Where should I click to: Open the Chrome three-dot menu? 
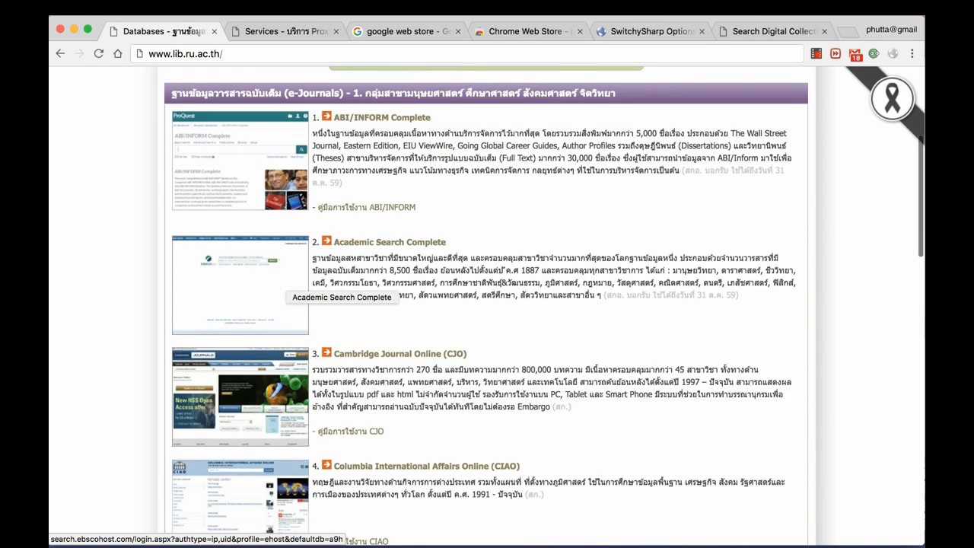912,53
